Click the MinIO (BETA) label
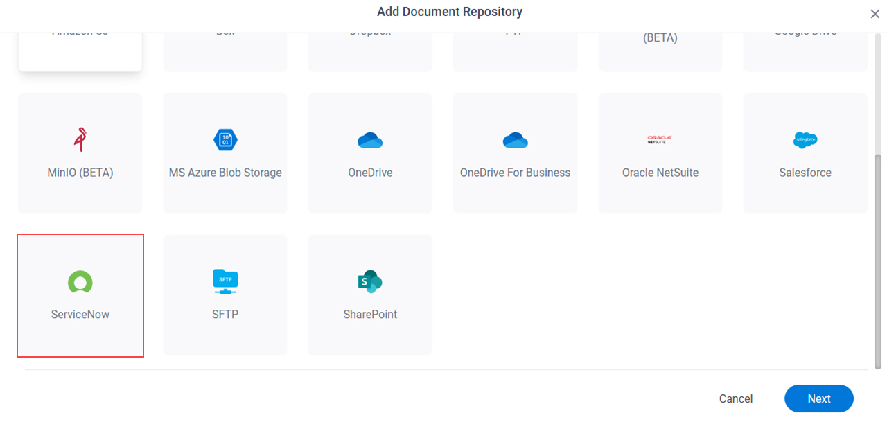This screenshot has height=422, width=887. (80, 173)
